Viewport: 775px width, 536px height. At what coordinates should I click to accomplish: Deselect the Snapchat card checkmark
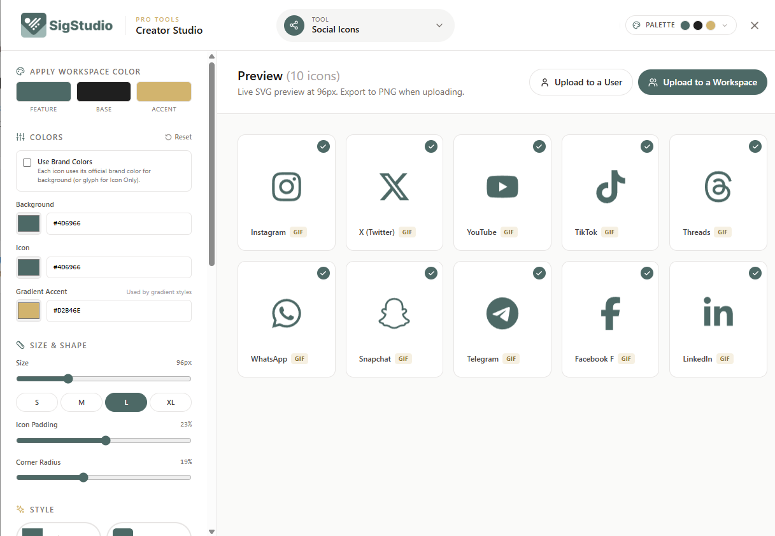tap(432, 273)
